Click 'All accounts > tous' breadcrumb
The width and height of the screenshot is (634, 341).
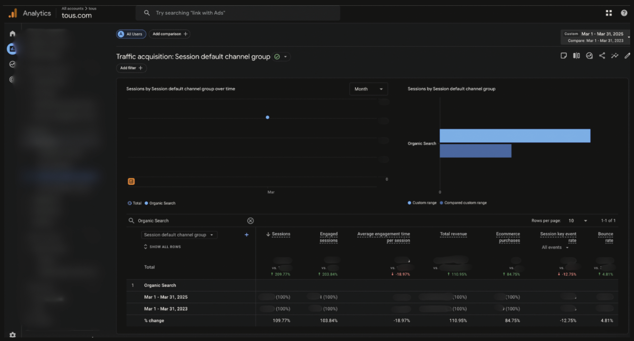click(79, 9)
